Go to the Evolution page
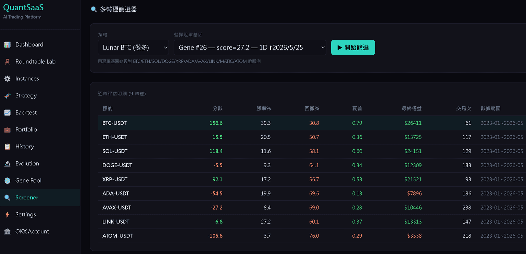The width and height of the screenshot is (526, 254). pyautogui.click(x=40, y=163)
